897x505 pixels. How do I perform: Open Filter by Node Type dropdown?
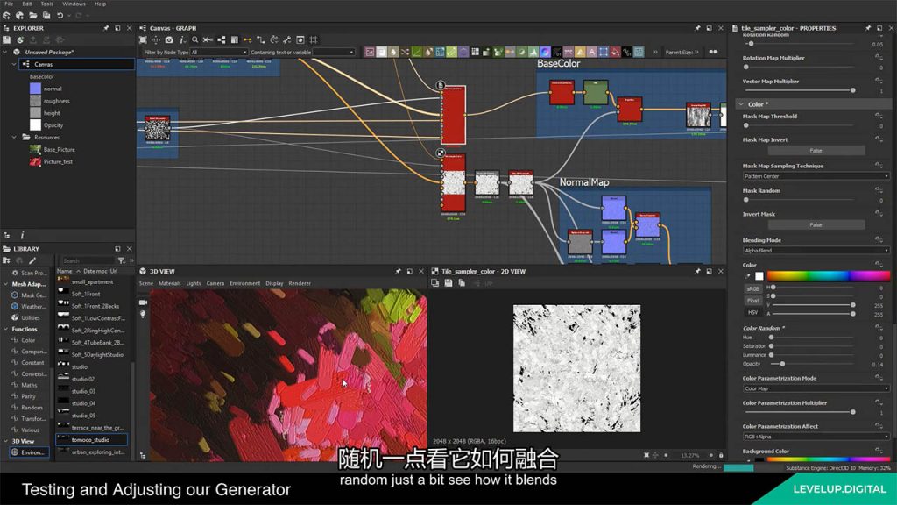pyautogui.click(x=216, y=53)
